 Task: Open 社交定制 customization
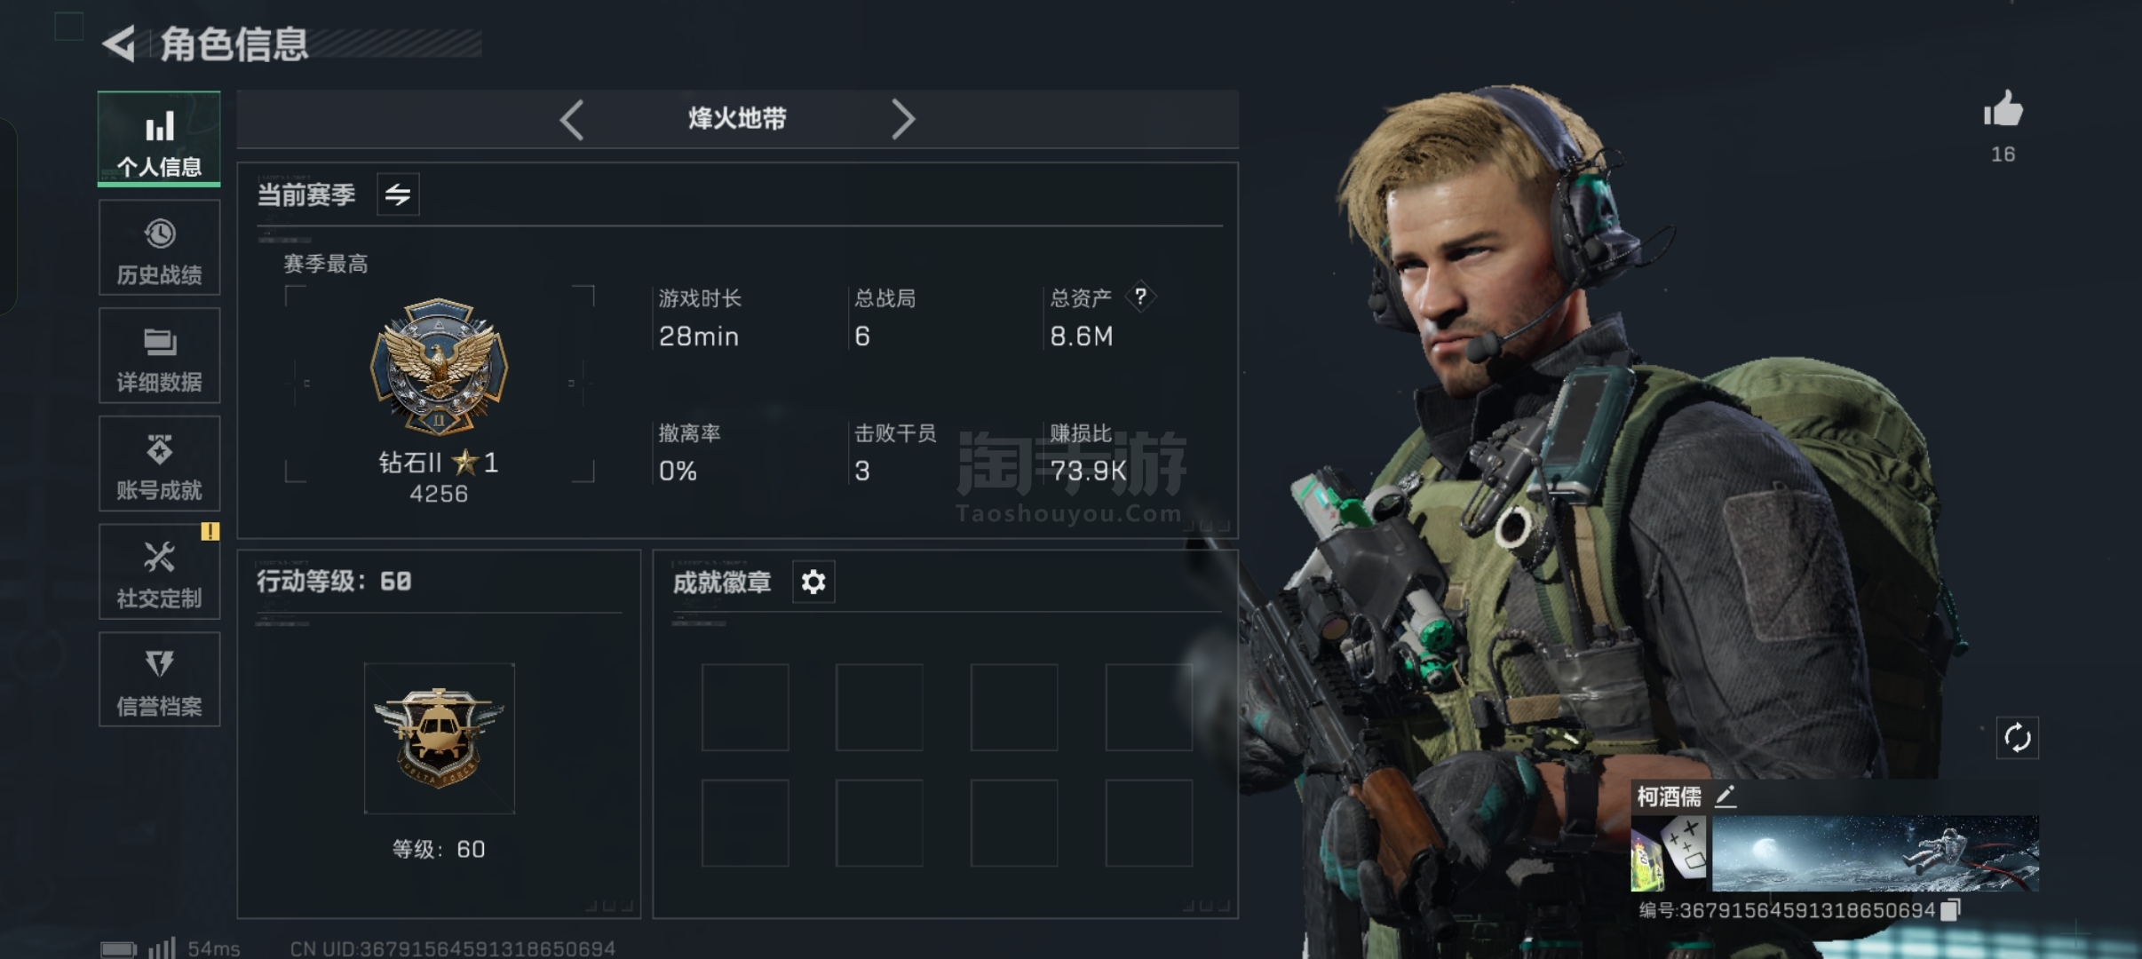coord(159,572)
